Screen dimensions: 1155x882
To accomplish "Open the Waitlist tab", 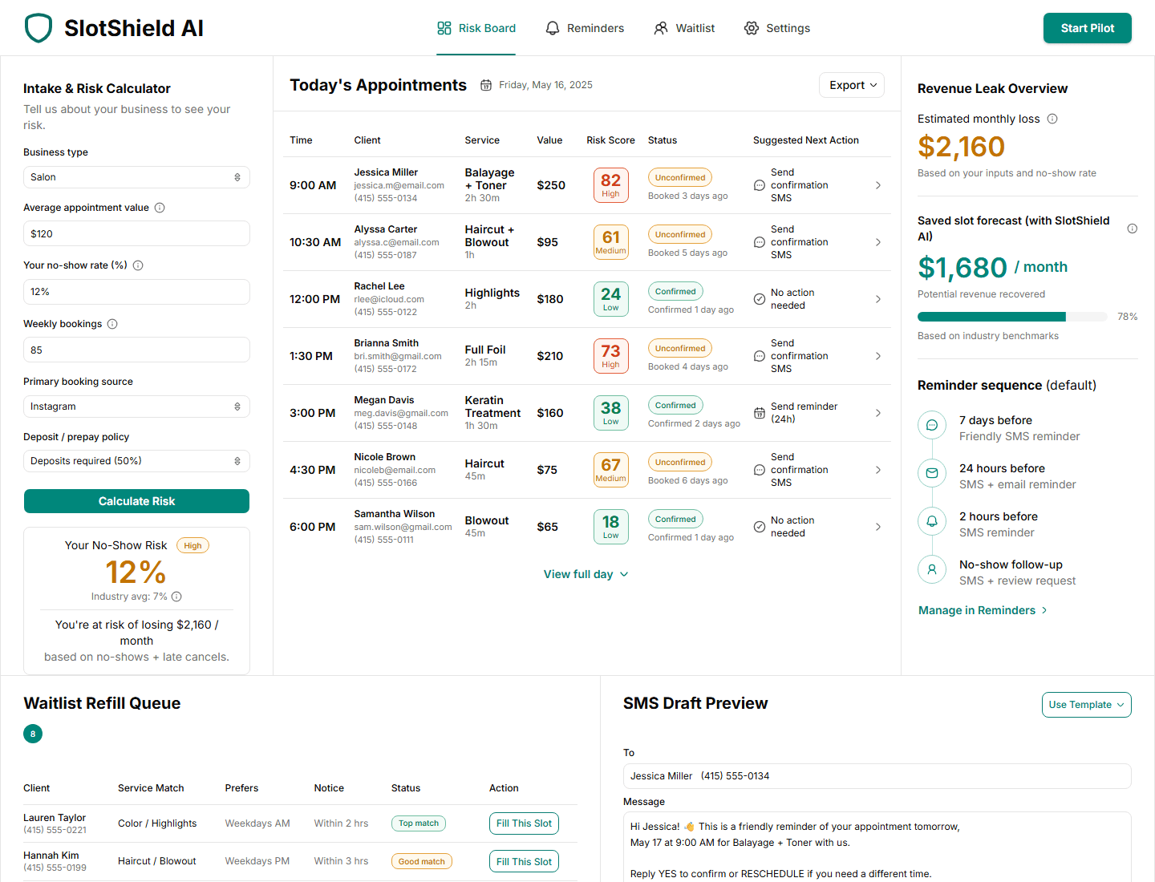I will [684, 28].
